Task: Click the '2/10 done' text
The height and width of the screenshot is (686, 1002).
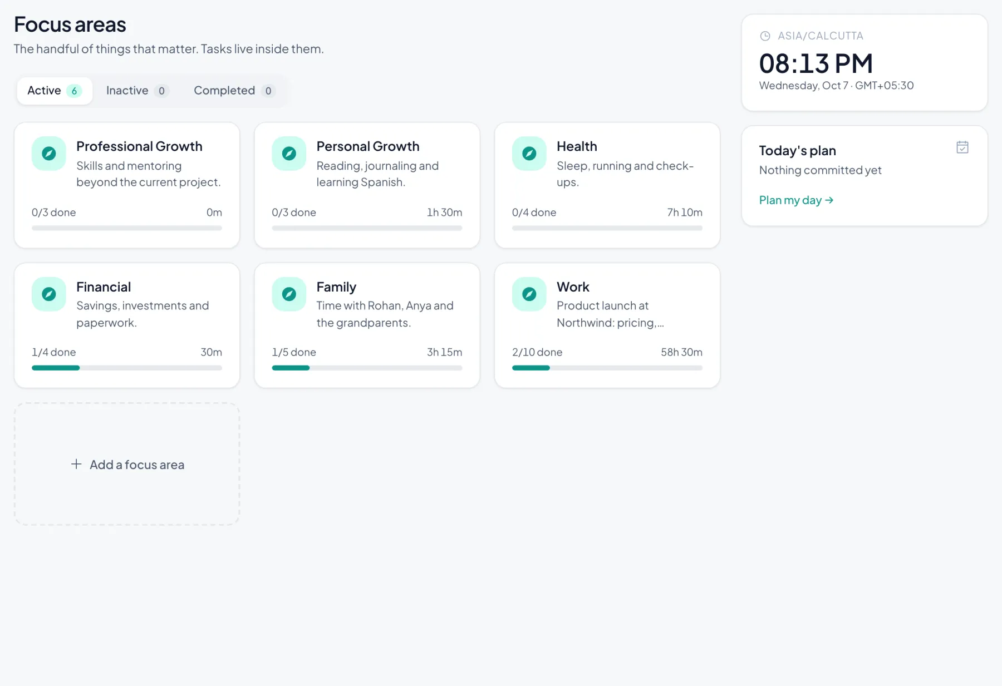Action: 537,352
